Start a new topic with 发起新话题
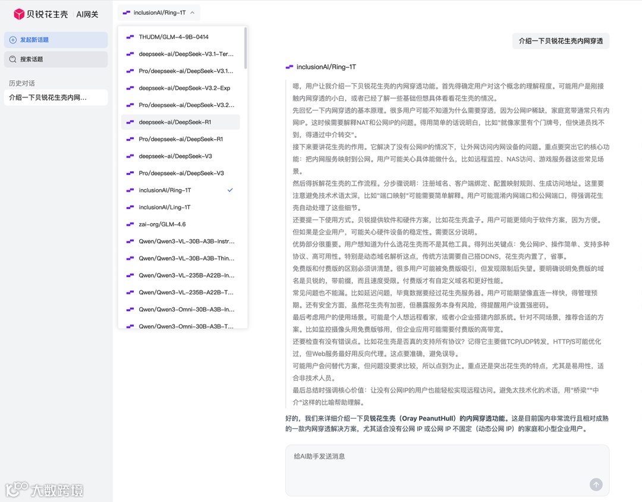642x502 pixels. click(56, 40)
